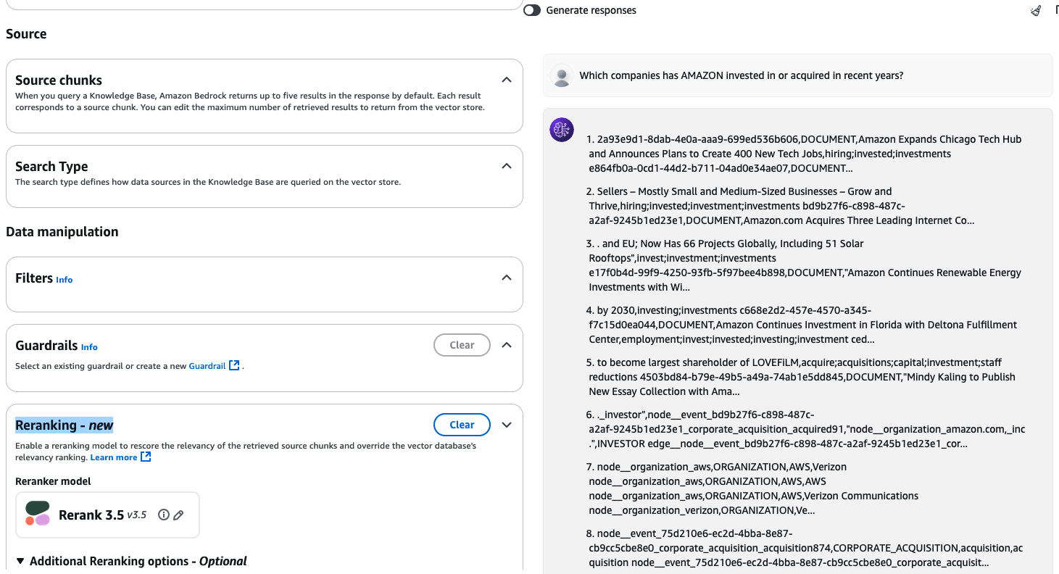View Rerank 3.5 model info icon
This screenshot has width=1059, height=574.
pyautogui.click(x=164, y=515)
